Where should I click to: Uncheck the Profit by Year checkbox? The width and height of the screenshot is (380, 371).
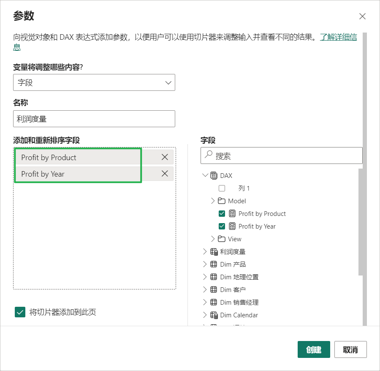[x=222, y=226]
